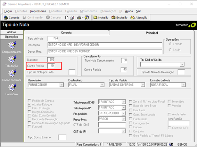Viewport: 197px width, 147px height.
Task: Open the Remetente dropdown
Action: pos(61,85)
